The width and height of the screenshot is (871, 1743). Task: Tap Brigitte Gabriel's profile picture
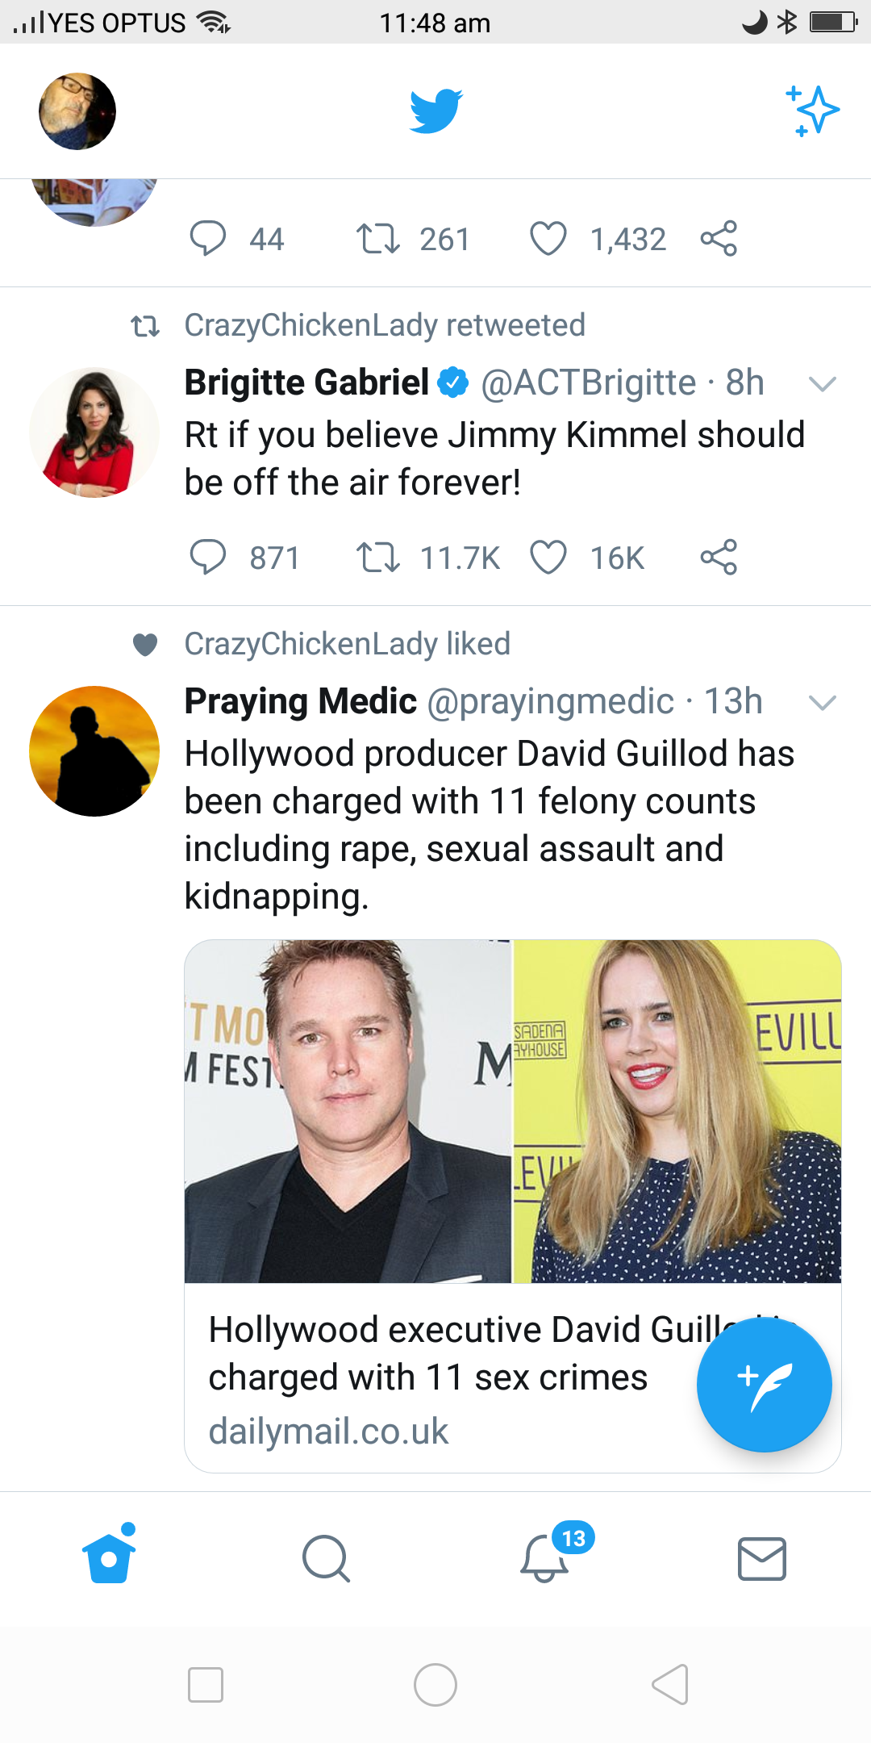[x=94, y=433]
